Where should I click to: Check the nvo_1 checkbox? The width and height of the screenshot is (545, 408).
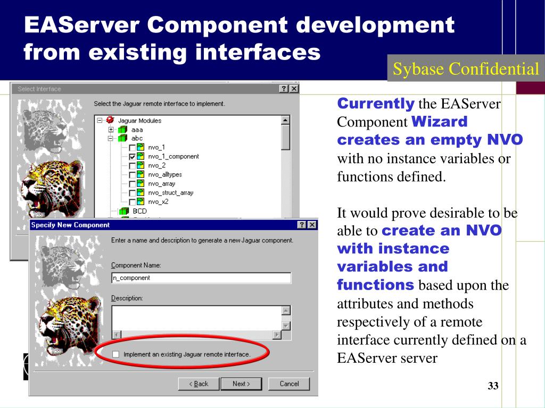coord(132,148)
